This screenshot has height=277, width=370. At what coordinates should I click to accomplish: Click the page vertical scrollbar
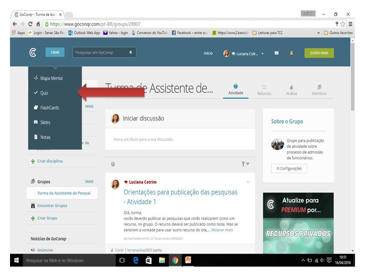(353, 77)
